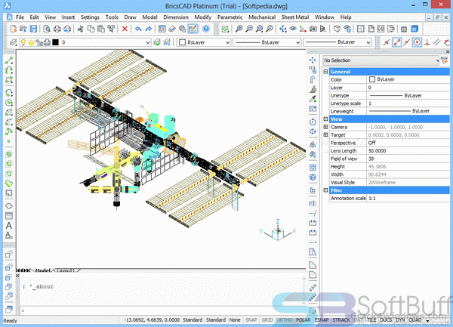Screen dimensions: 453x327
Task: Click the Pan tool icon
Action: [x=283, y=29]
